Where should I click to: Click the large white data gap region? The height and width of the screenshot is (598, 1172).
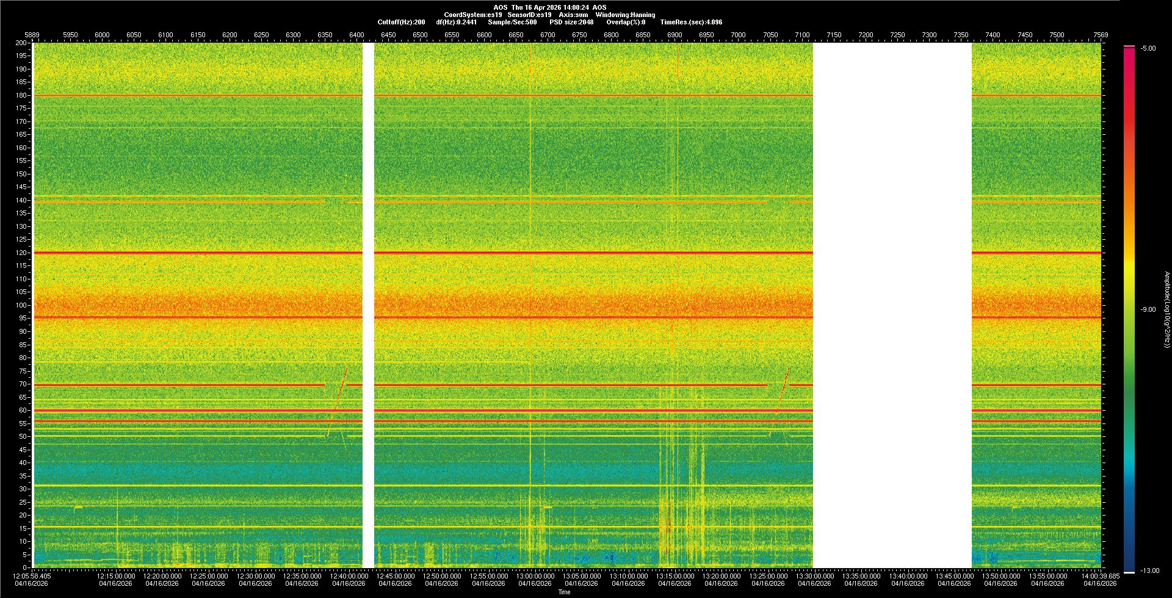click(x=892, y=305)
